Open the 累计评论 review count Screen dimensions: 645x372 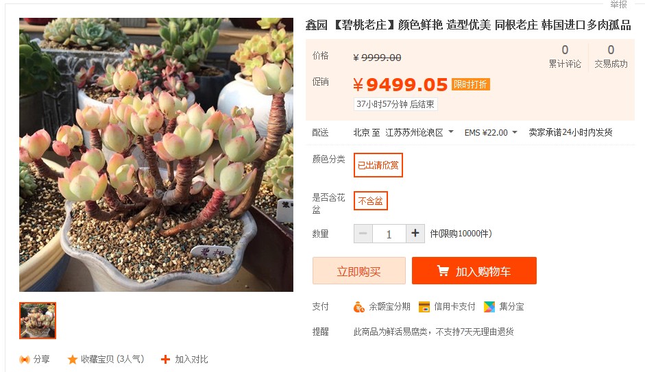click(565, 57)
